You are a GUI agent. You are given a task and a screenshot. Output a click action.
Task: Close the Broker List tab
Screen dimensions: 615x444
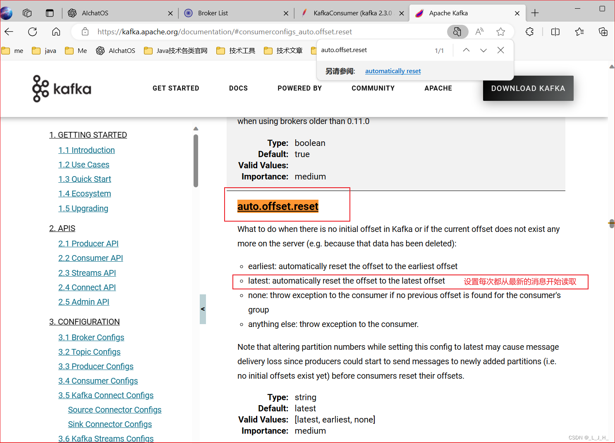(286, 13)
